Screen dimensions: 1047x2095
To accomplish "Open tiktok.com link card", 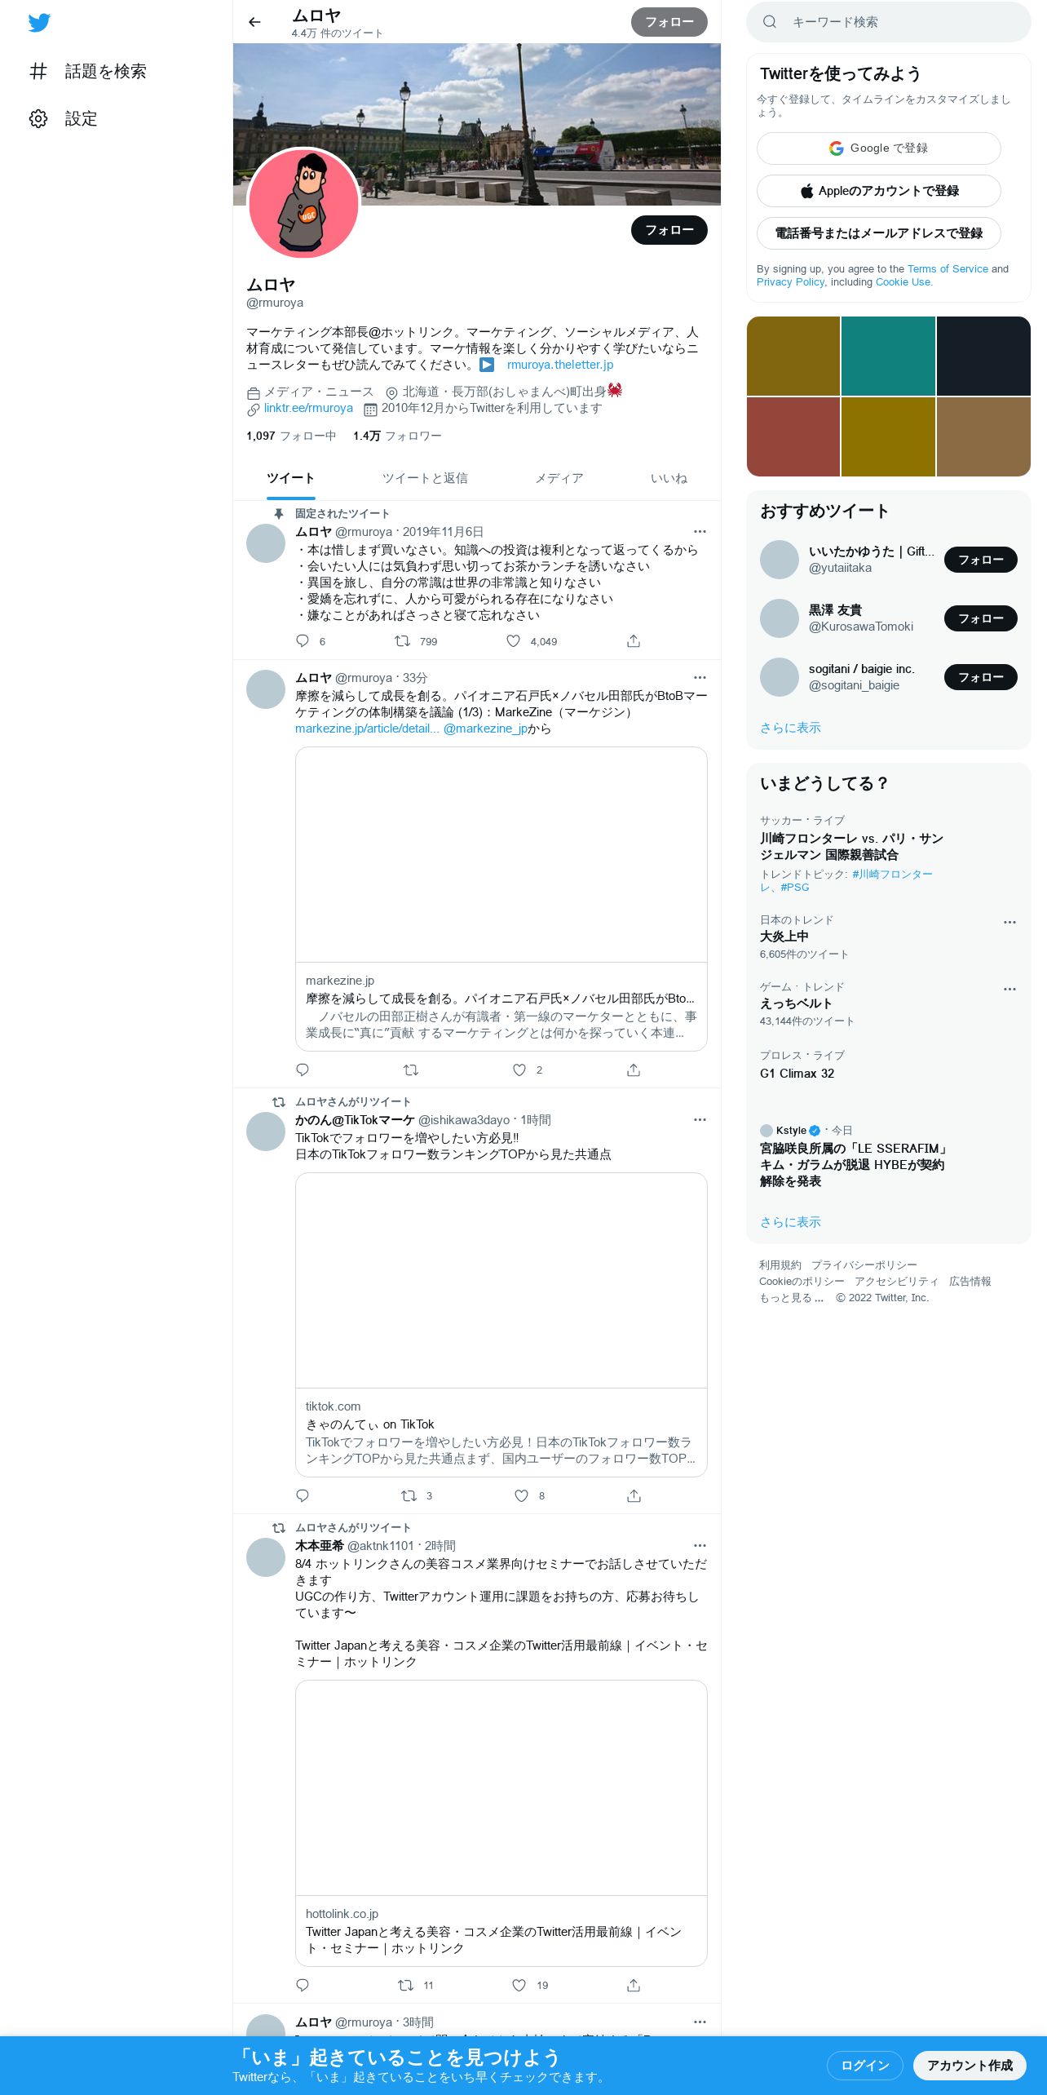I will (x=501, y=1325).
